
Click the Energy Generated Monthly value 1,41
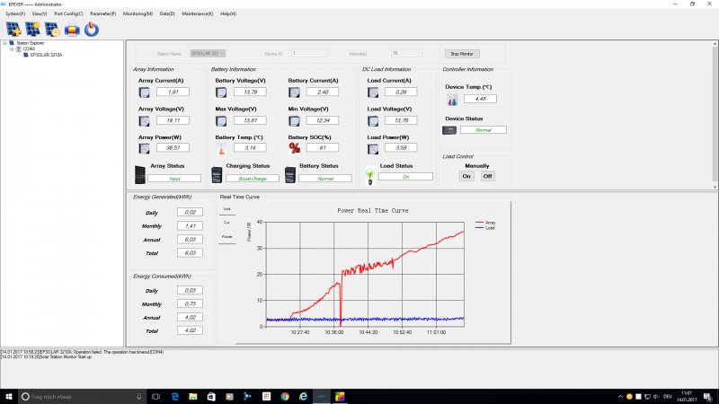coord(190,226)
